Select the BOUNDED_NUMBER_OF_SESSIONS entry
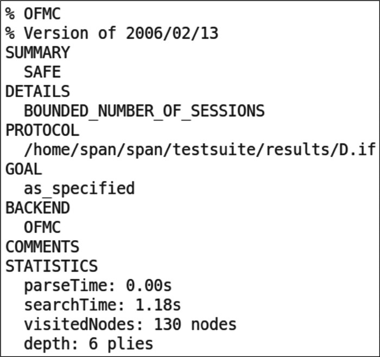This screenshot has width=380, height=357. coord(144,111)
